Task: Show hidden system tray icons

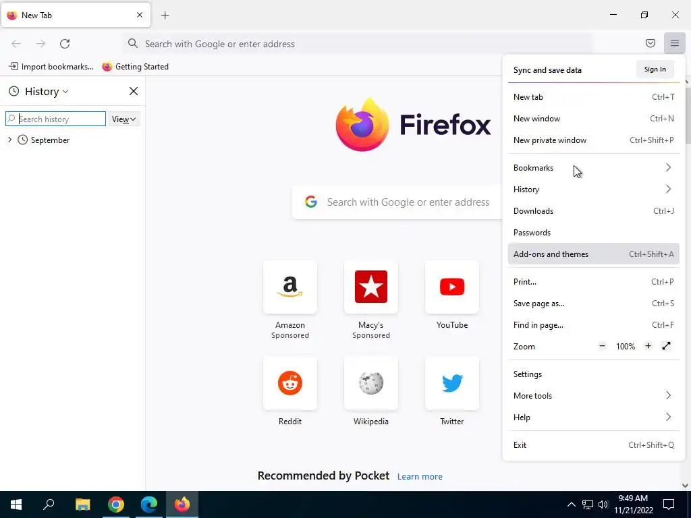Action: (571, 505)
